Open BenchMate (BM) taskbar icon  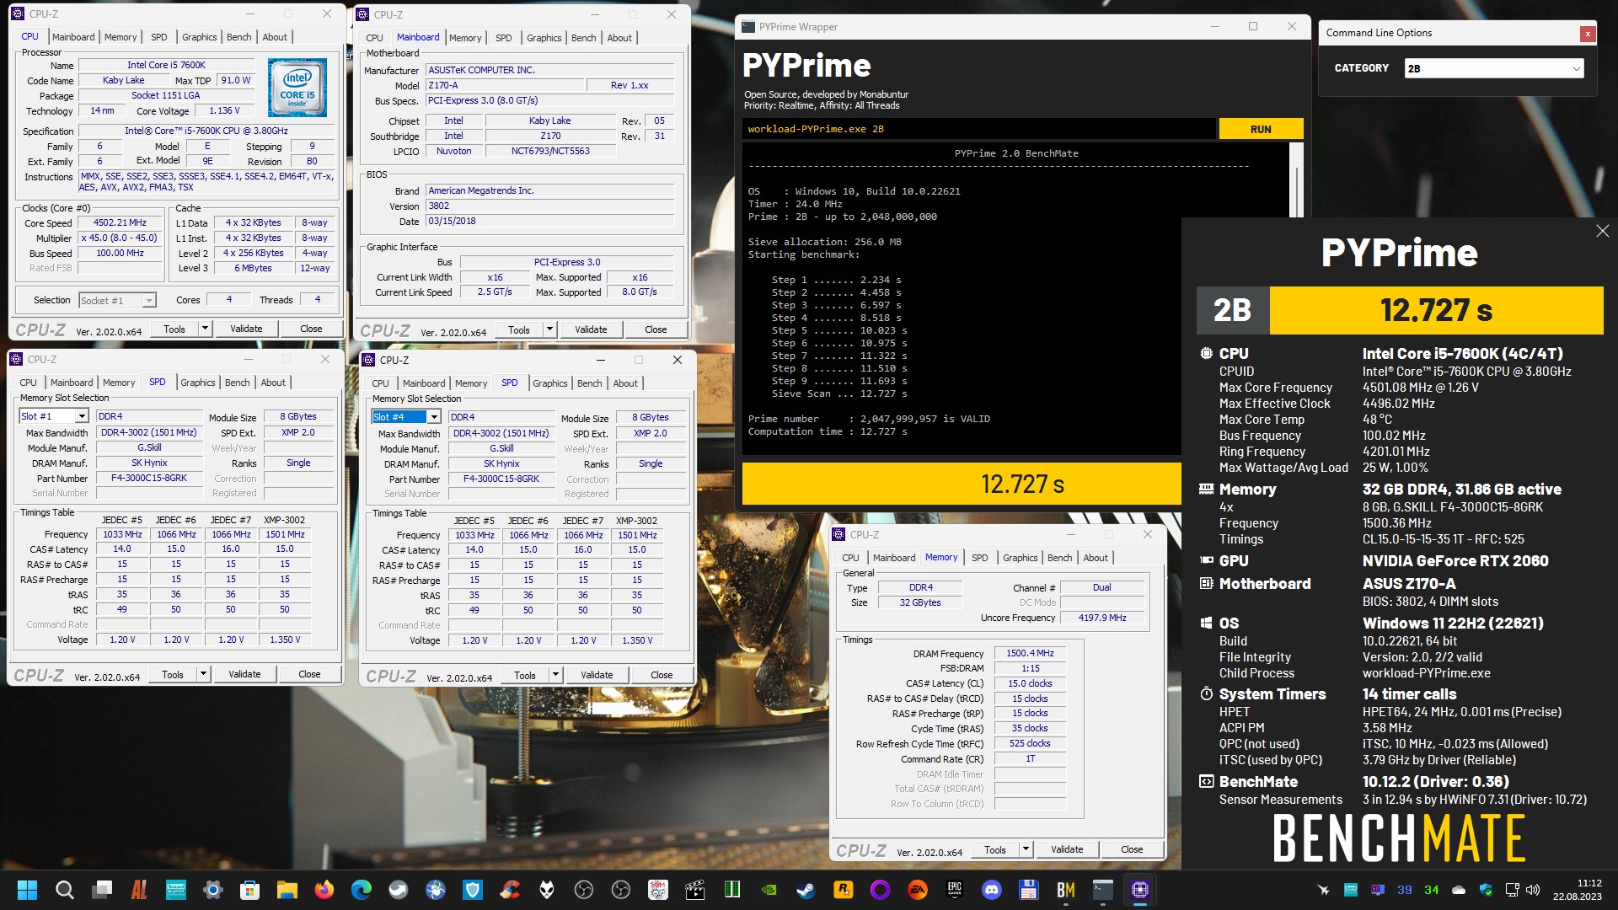pos(1066,890)
